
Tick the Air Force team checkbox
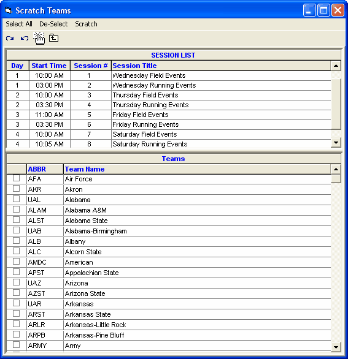coord(17,178)
